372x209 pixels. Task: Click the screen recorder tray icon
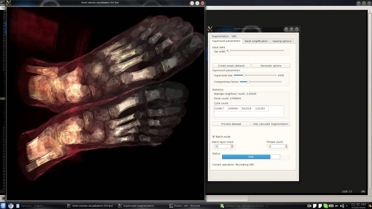tap(310, 206)
